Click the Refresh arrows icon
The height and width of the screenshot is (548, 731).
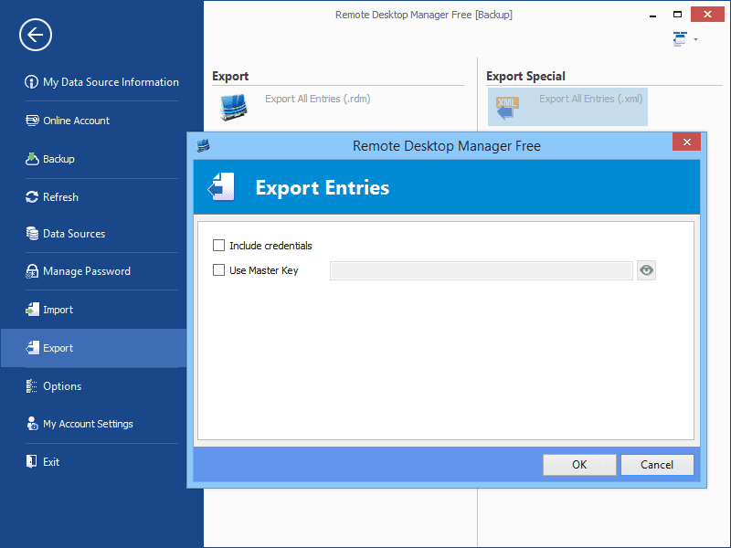(32, 197)
